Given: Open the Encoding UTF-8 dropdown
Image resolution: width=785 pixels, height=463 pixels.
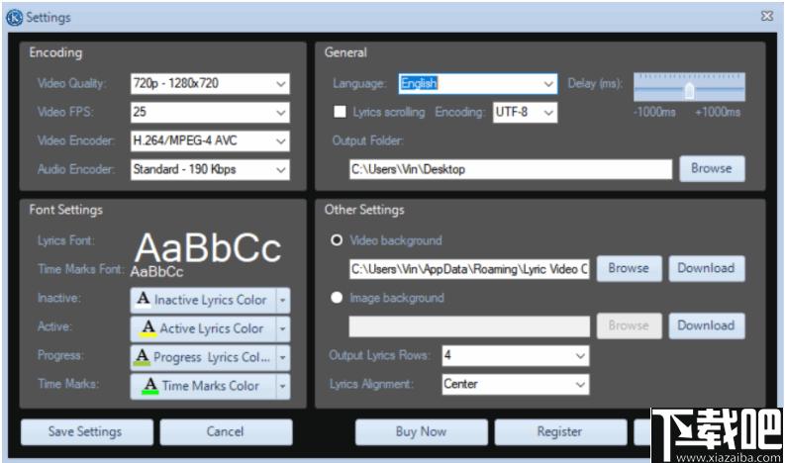Looking at the screenshot, I should [x=525, y=112].
